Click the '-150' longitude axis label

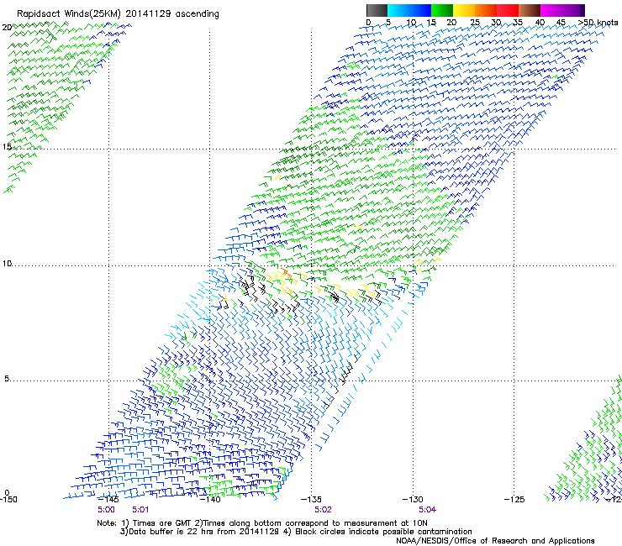[x=8, y=499]
